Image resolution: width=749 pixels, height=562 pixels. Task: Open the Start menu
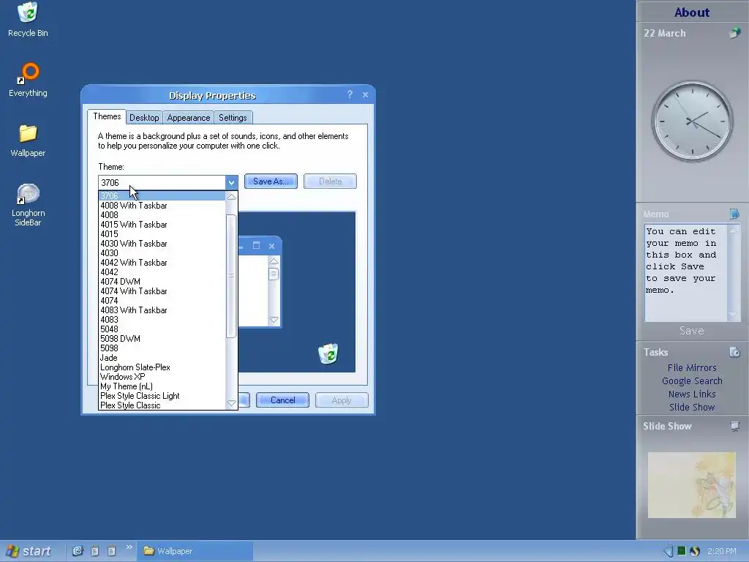pos(29,551)
